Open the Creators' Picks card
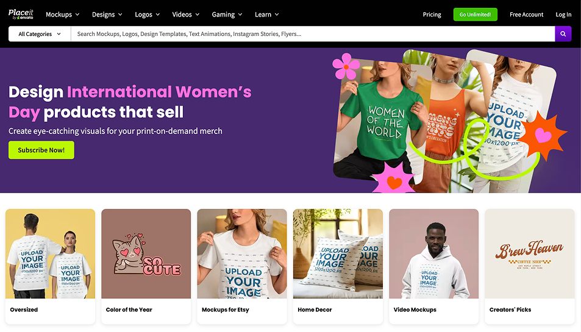 (529, 254)
